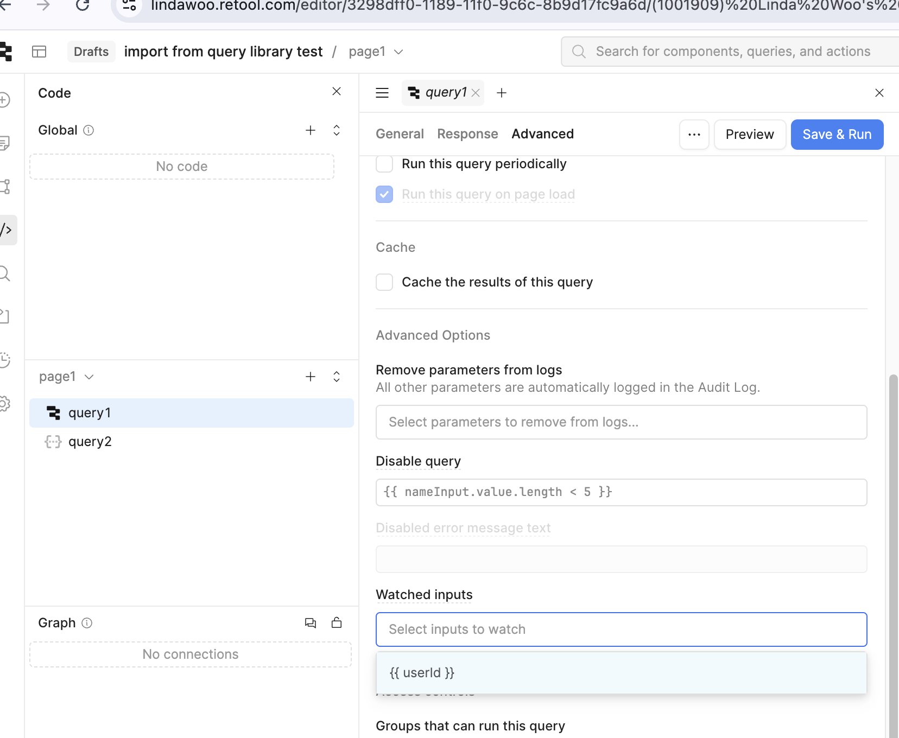Viewport: 899px width, 738px height.
Task: Add a new query tab with plus
Action: (502, 93)
